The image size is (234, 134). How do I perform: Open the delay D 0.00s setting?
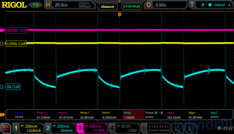click(x=165, y=5)
